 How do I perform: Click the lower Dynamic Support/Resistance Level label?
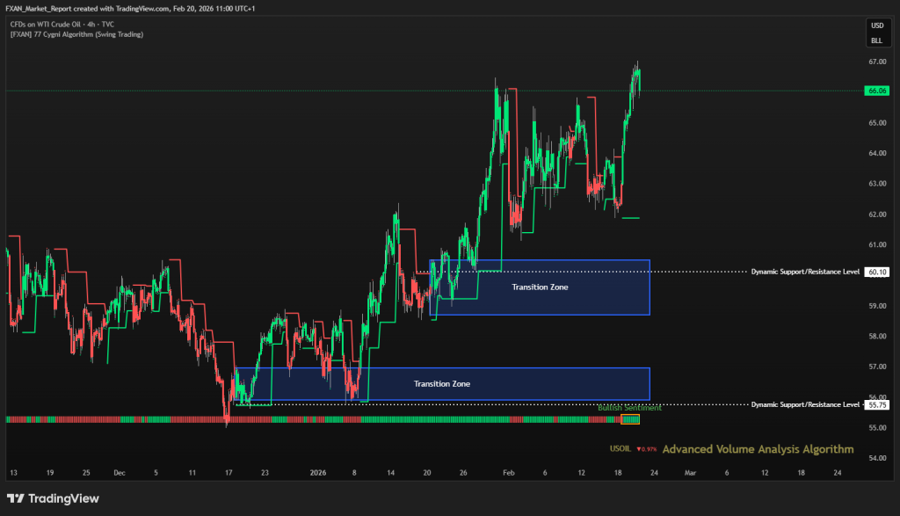coord(804,404)
